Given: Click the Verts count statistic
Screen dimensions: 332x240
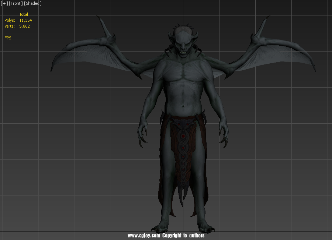Looking at the screenshot, I should point(24,26).
